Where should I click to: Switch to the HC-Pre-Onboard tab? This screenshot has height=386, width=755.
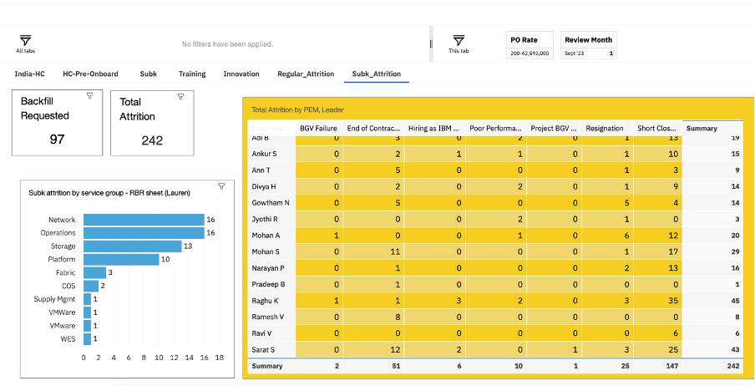coord(90,74)
